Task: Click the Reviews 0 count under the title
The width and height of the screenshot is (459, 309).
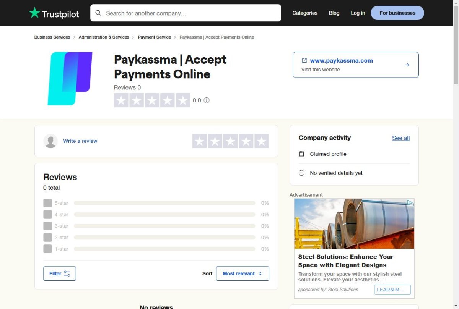Action: pyautogui.click(x=127, y=87)
